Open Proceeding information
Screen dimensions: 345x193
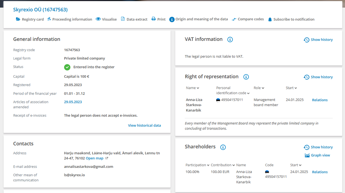coord(69,19)
